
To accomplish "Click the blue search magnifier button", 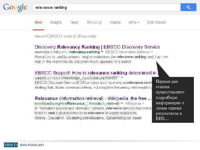I will pyautogui.click(x=188, y=7).
